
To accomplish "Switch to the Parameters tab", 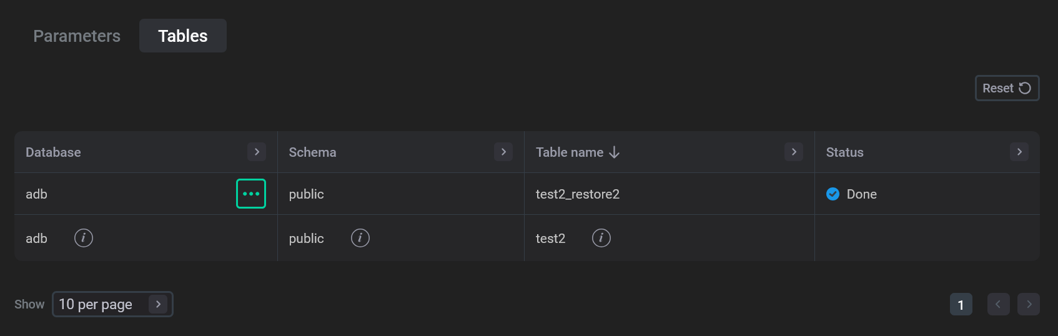I will (77, 36).
